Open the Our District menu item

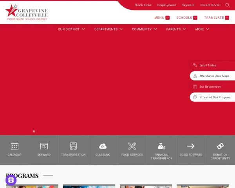(69, 29)
